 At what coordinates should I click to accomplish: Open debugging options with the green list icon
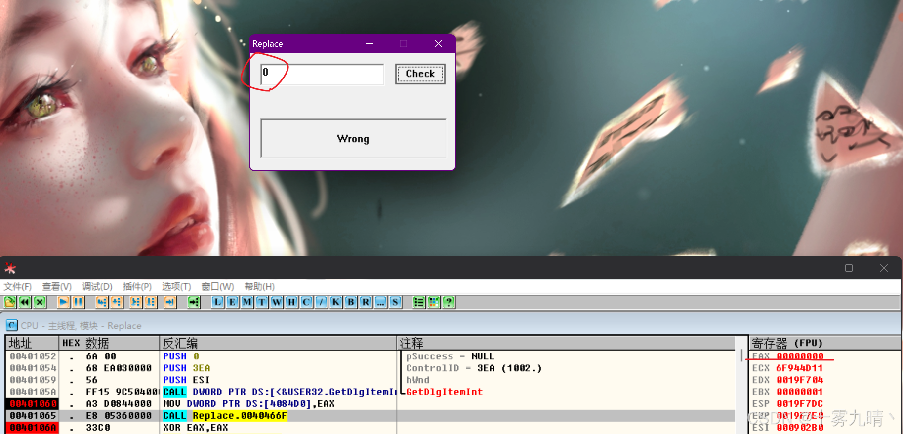click(x=419, y=302)
